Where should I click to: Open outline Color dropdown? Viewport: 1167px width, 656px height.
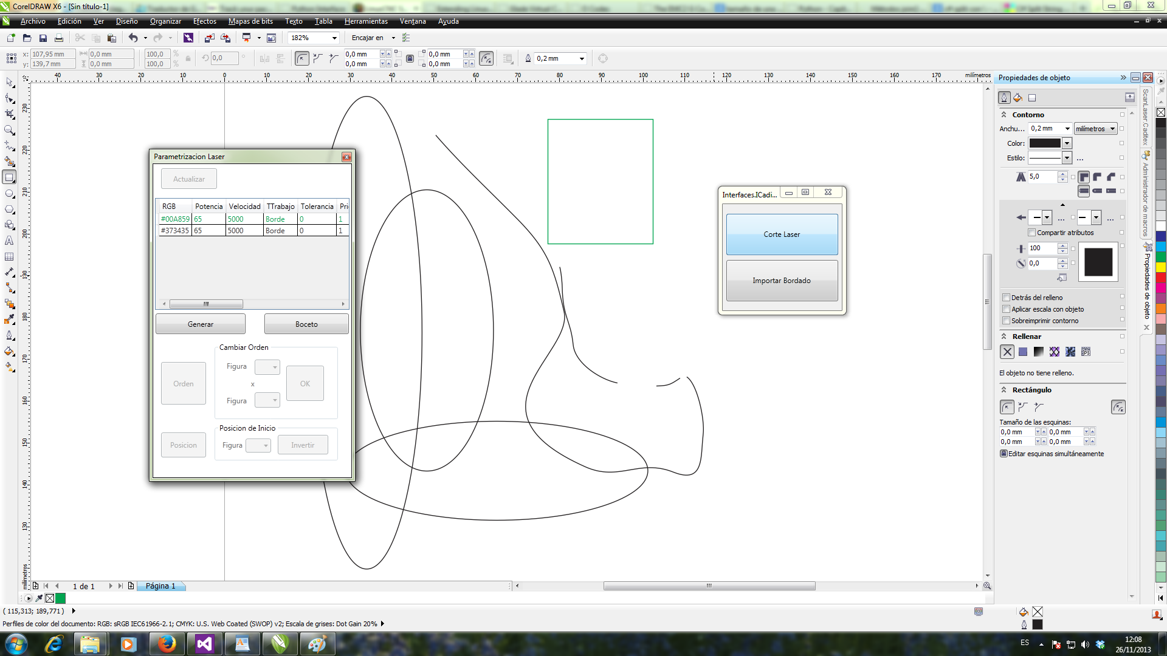click(1067, 143)
